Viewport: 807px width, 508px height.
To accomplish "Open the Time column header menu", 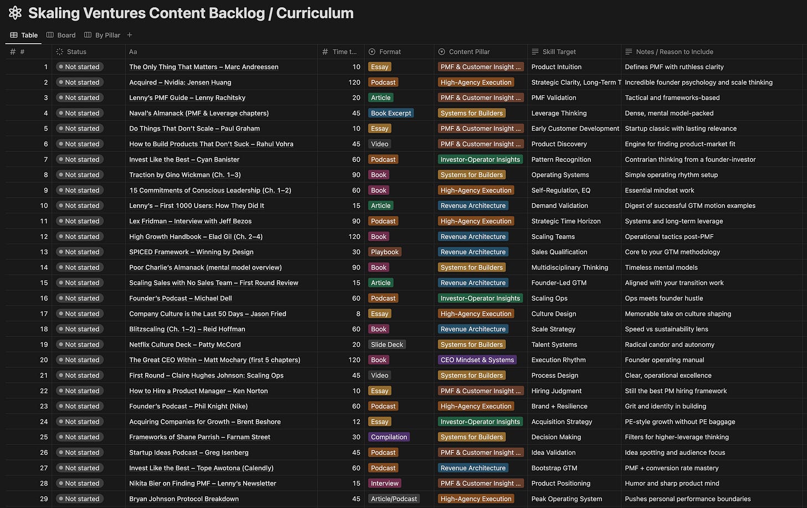I will click(340, 52).
